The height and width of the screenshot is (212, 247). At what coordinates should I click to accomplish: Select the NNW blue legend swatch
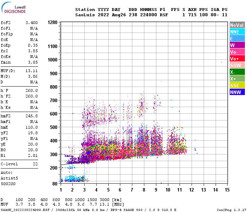click(237, 92)
